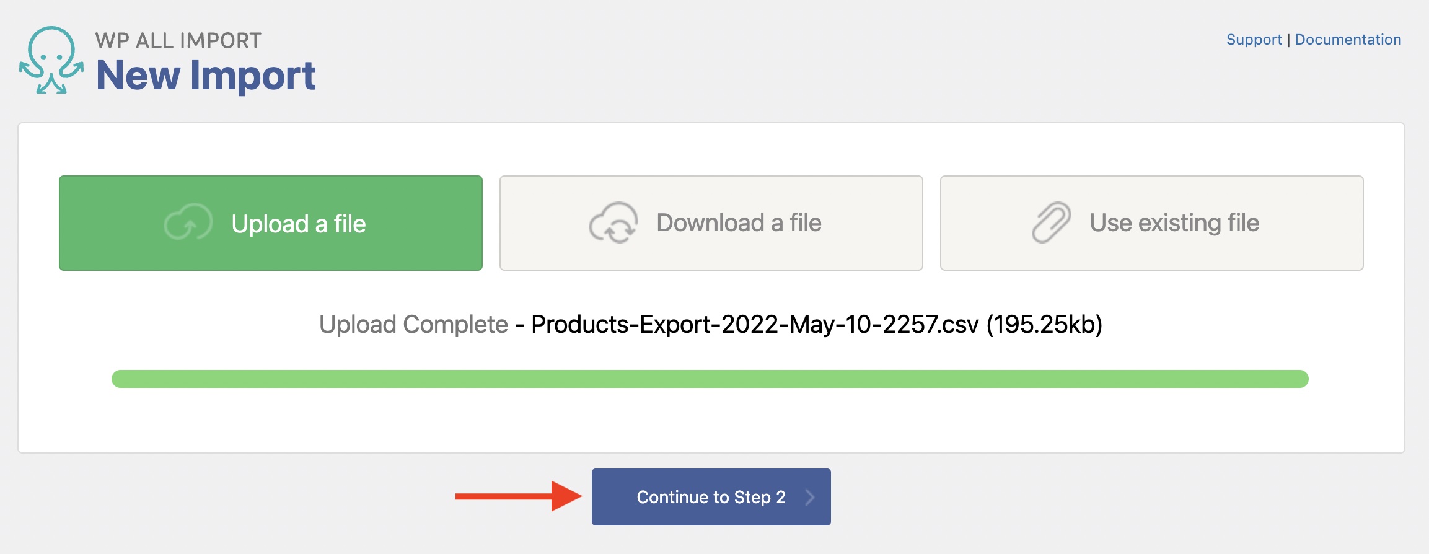
Task: Click the uploaded Products-Export CSV file name
Action: pyautogui.click(x=755, y=325)
